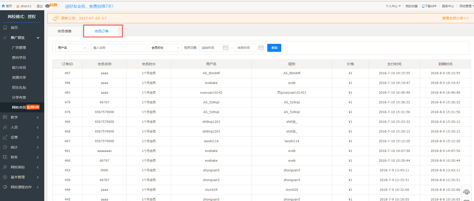
Task: Click the 输入名称 search input field
Action: 118,48
